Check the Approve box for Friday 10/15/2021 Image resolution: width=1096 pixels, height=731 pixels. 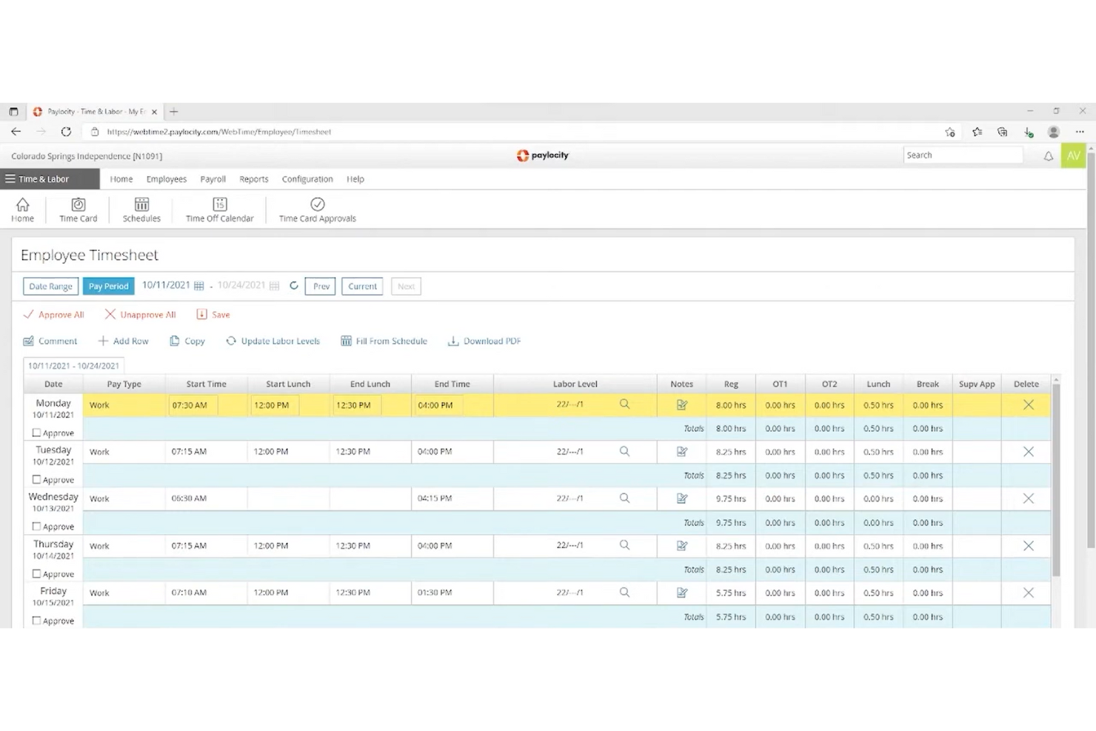(36, 621)
